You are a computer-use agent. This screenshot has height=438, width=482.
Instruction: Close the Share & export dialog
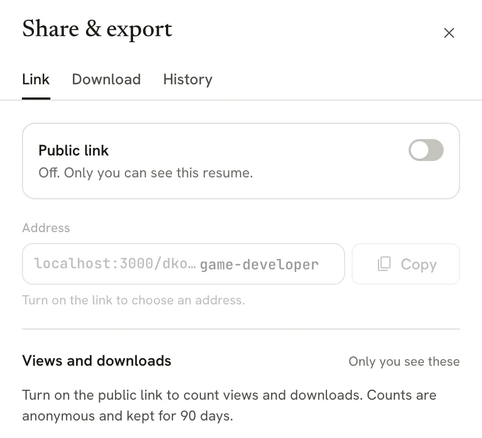point(449,33)
